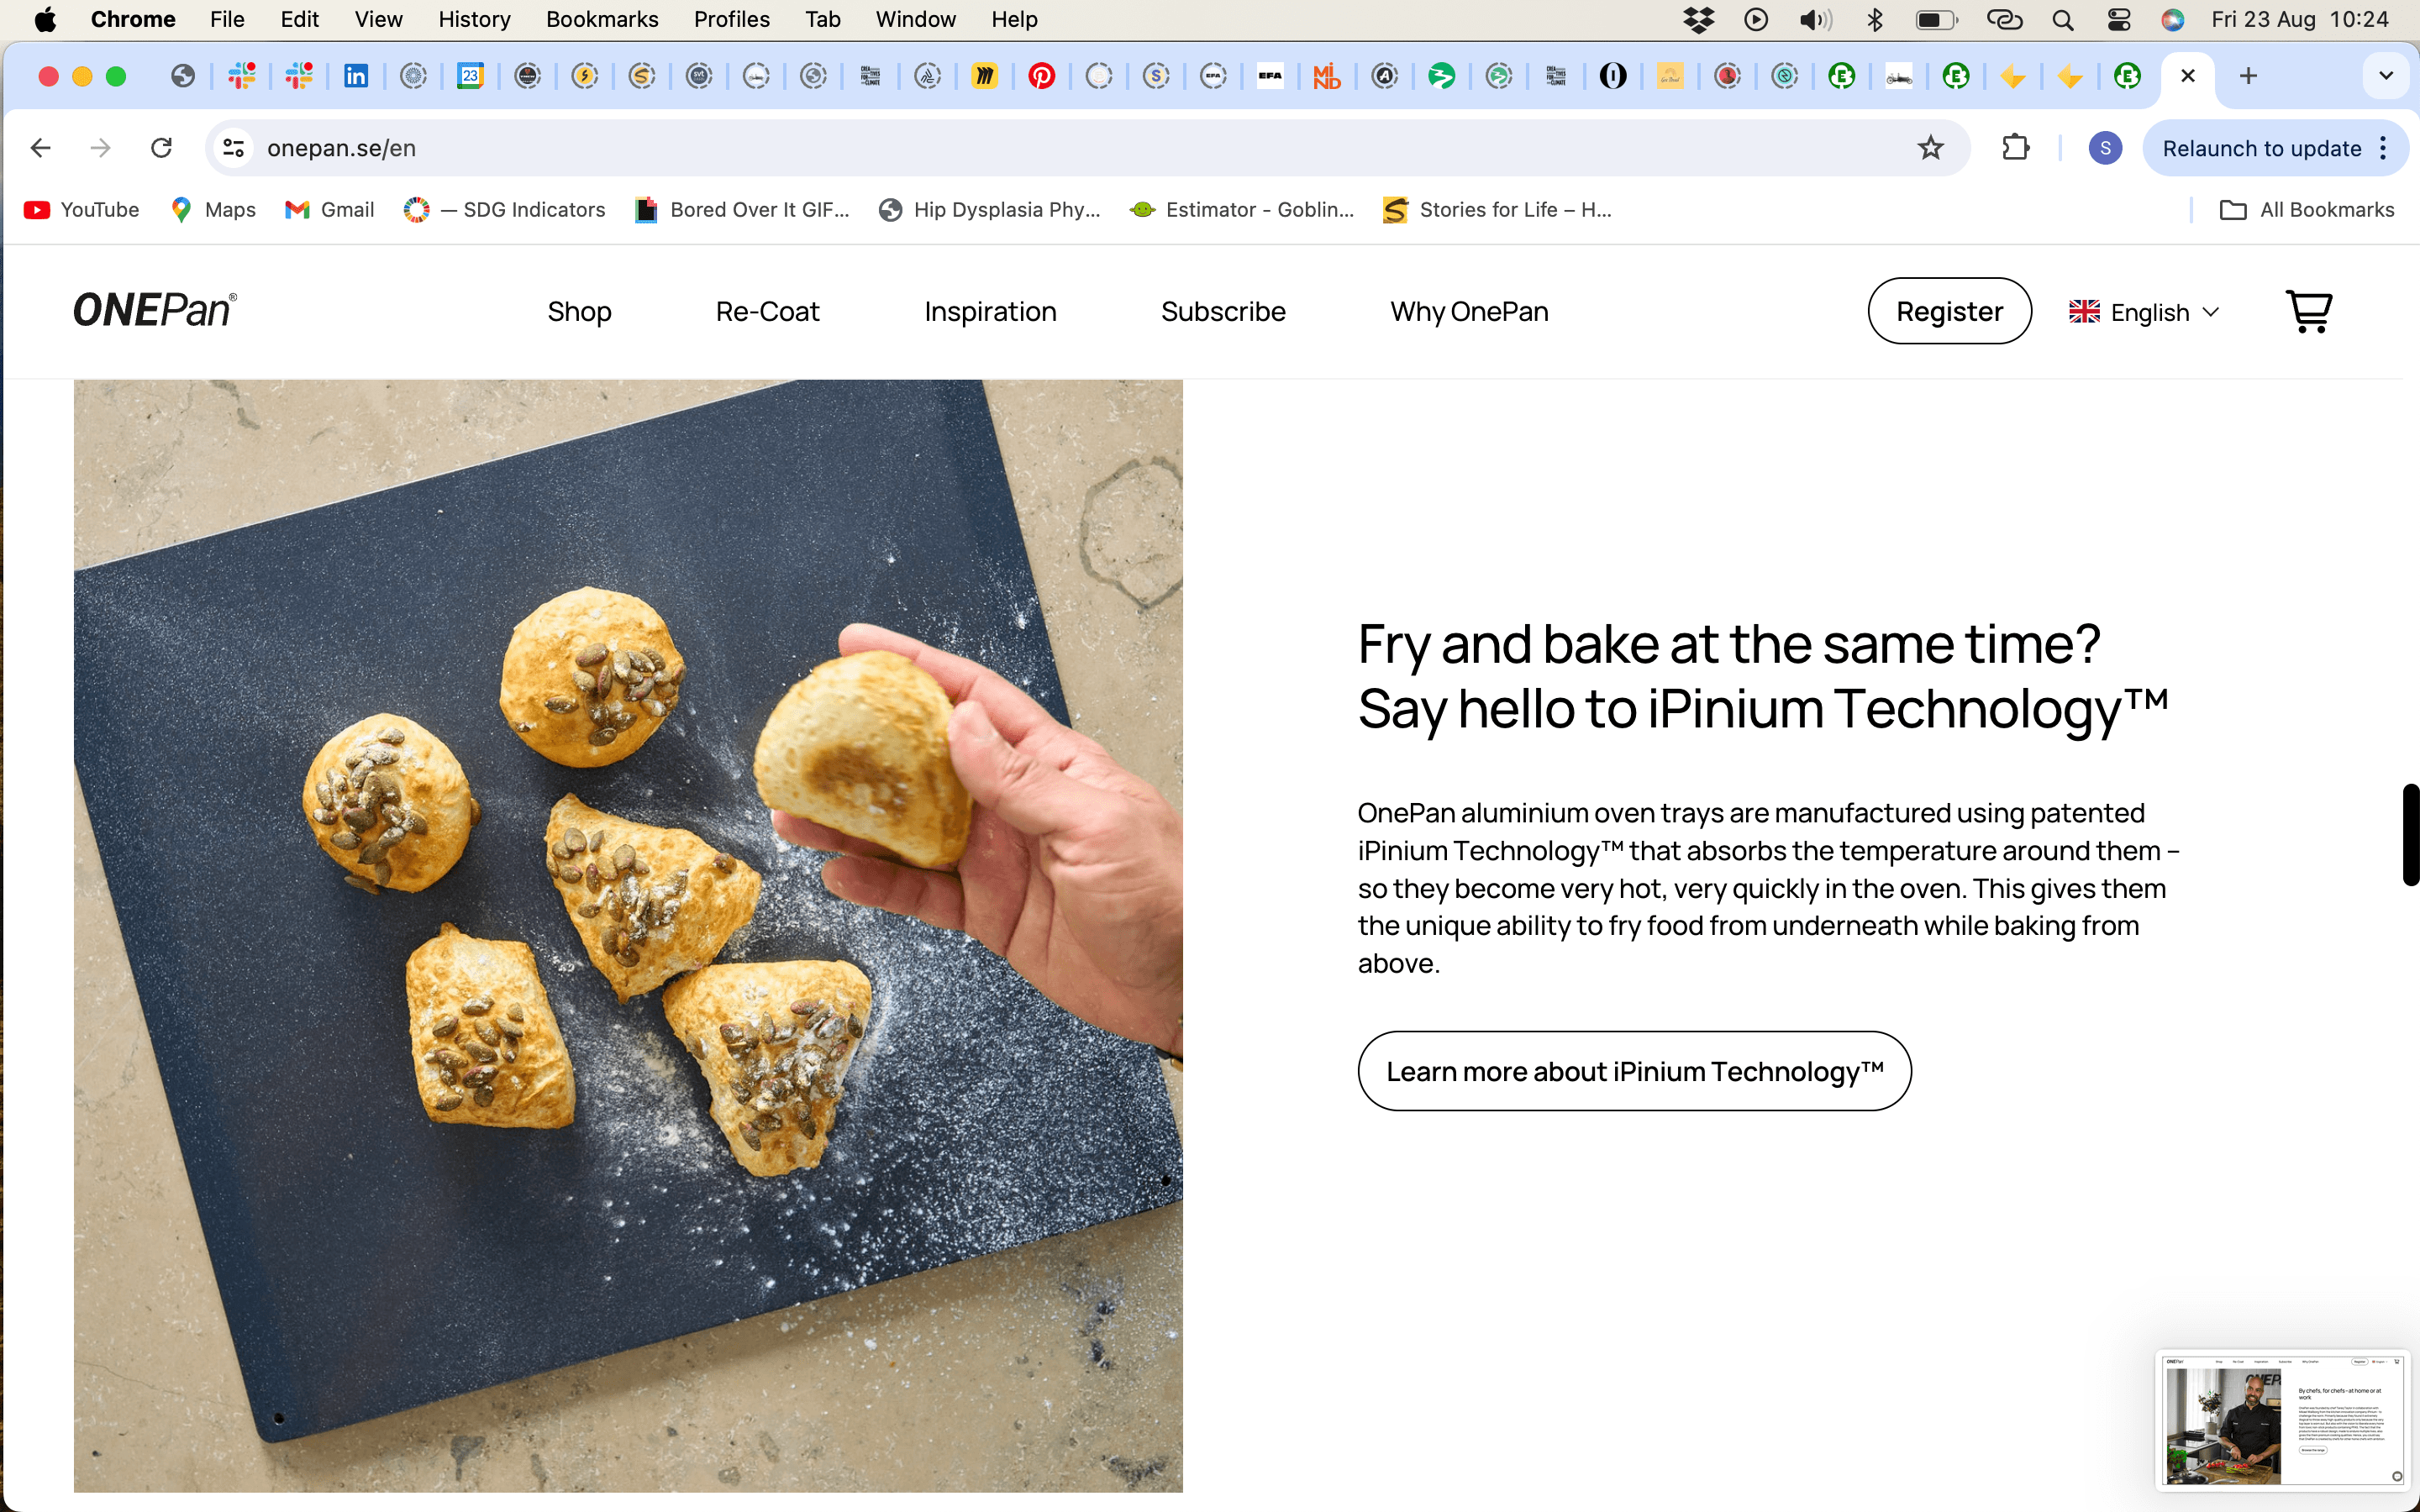This screenshot has width=2420, height=1512.
Task: Open the Stories for Life bookmark
Action: pyautogui.click(x=1497, y=210)
